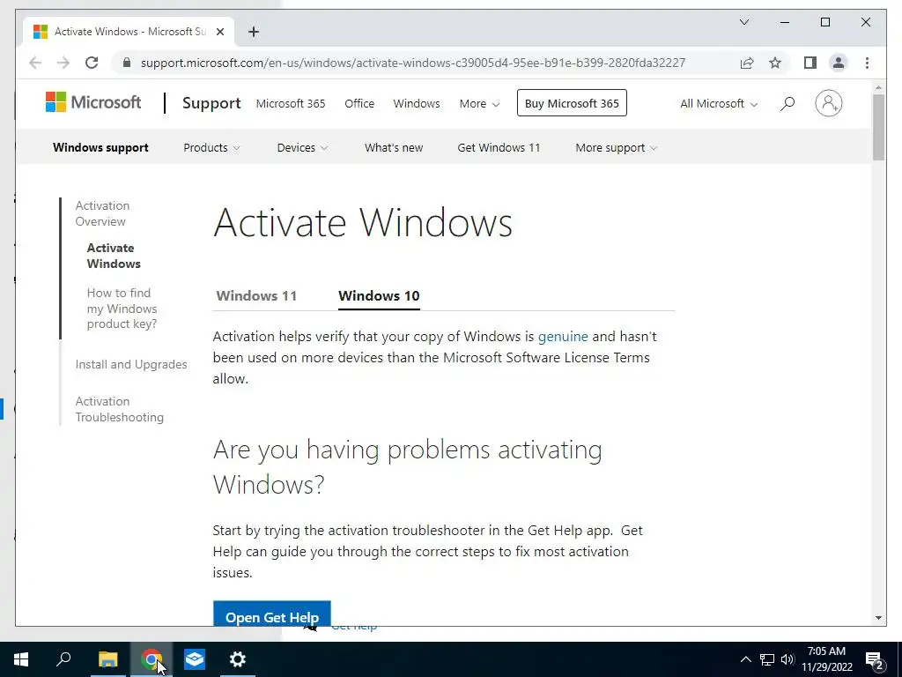Click Open Get Help button
Viewport: 902px width, 677px height.
pos(272,614)
